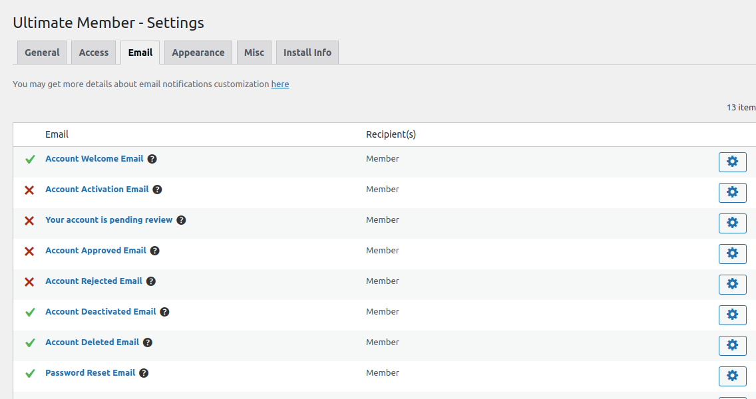The image size is (756, 399).
Task: Open settings gear for Account Deactivated Email
Action: 732,315
